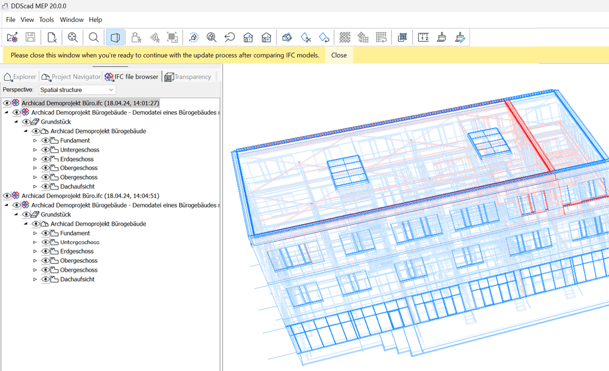Select the ruler measurement icon

(x=423, y=37)
